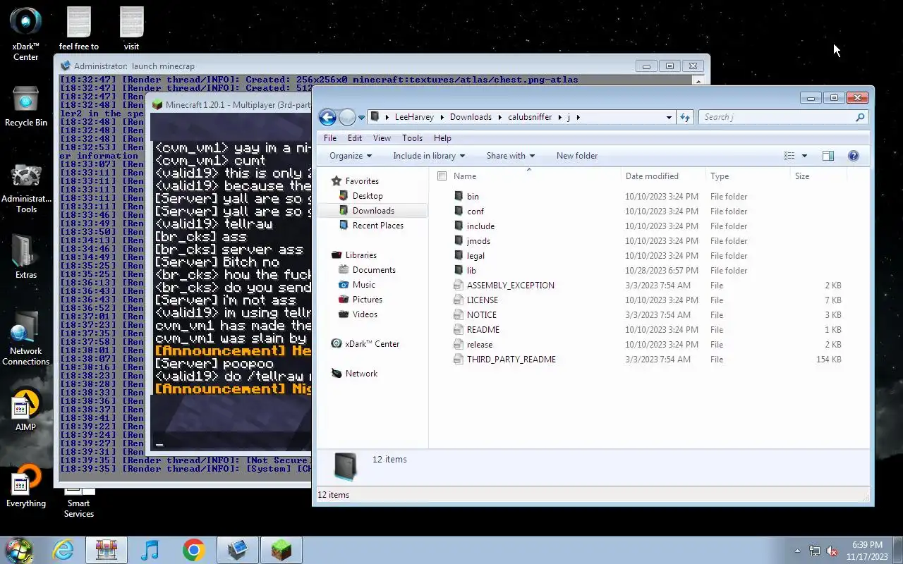This screenshot has width=903, height=564.
Task: Open the Help menu
Action: [442, 138]
